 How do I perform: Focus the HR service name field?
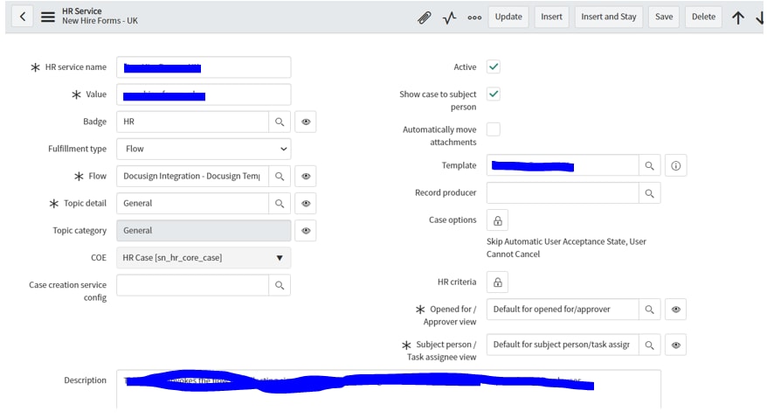pos(204,67)
